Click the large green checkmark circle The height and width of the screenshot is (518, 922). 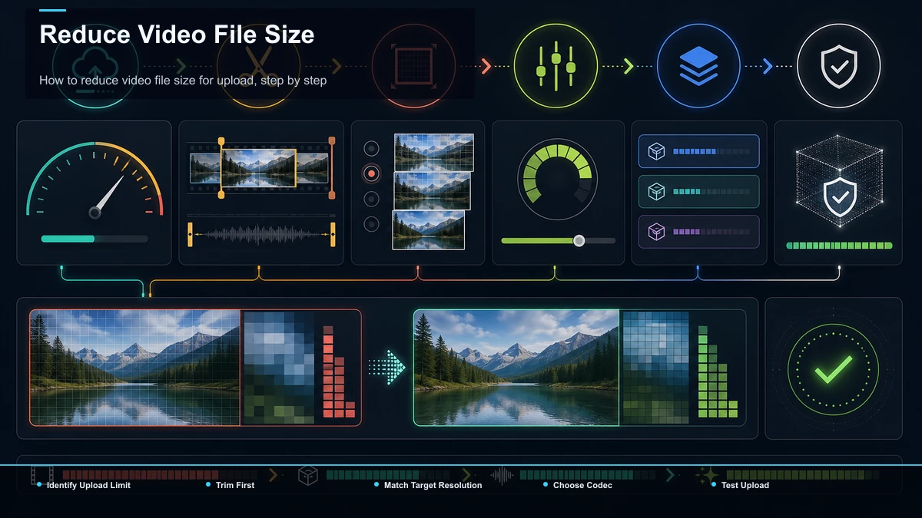click(x=833, y=368)
